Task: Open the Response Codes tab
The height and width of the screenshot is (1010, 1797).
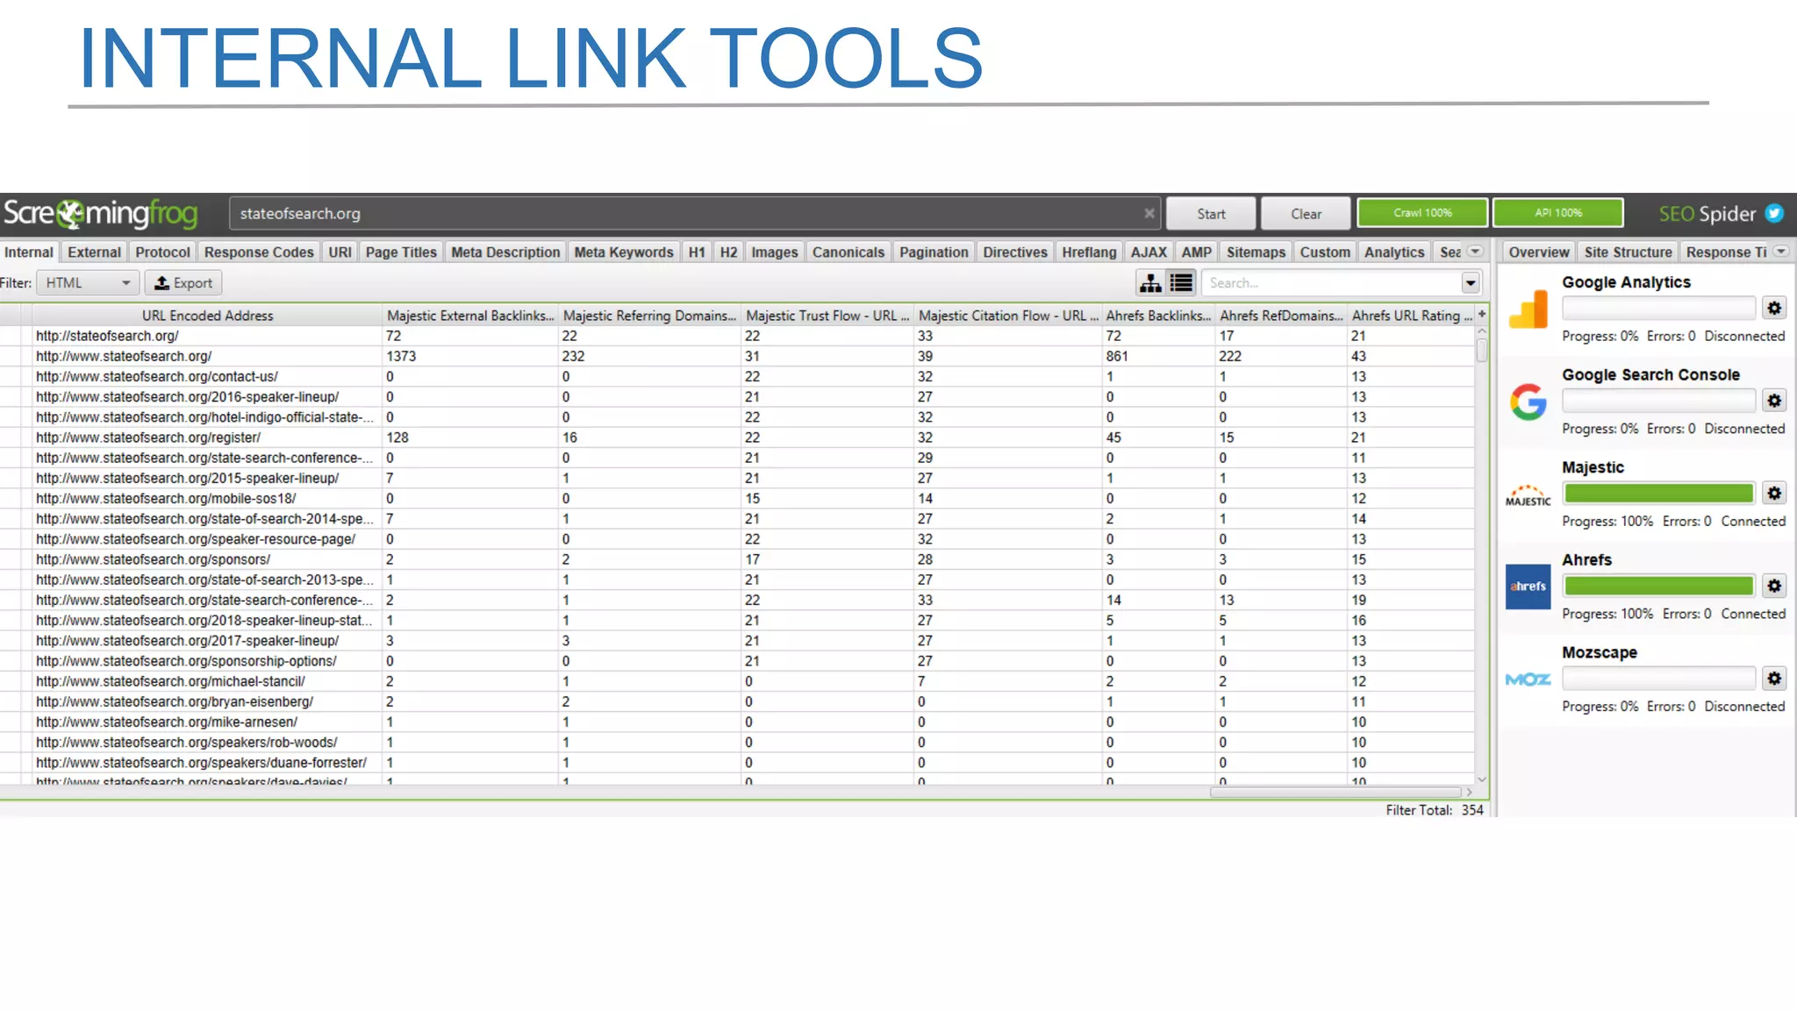Action: point(259,252)
